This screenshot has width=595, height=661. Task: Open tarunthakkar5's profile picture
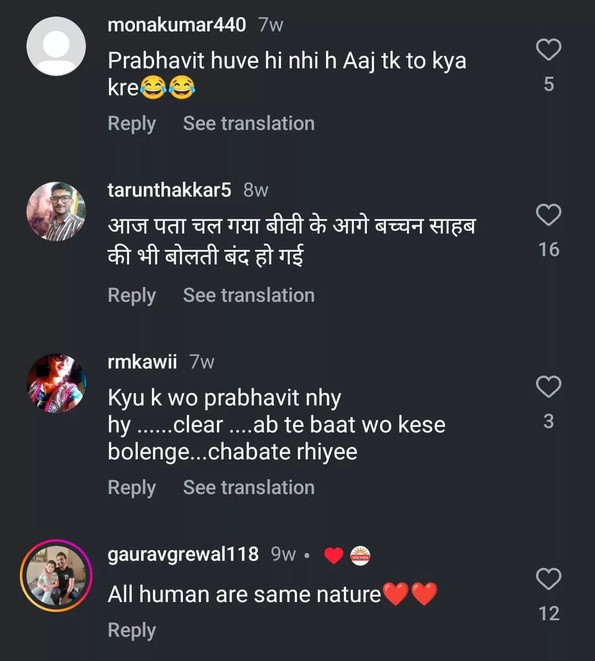(56, 212)
